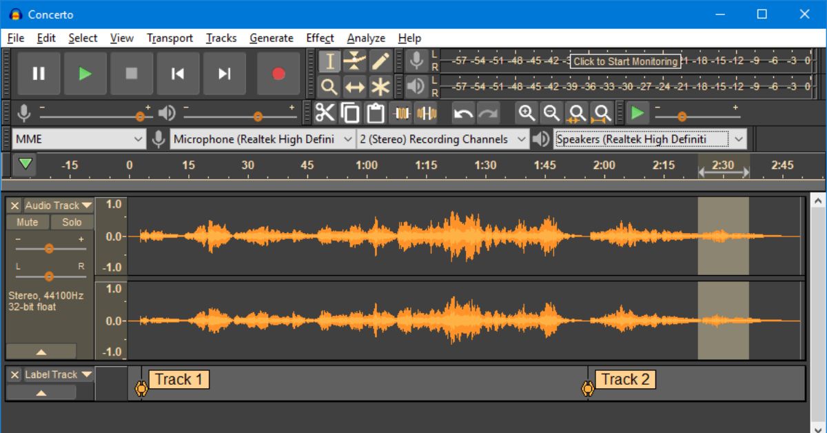Open the Generate menu

(x=271, y=38)
